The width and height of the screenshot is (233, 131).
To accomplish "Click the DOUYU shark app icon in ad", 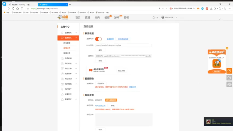I will (217, 63).
